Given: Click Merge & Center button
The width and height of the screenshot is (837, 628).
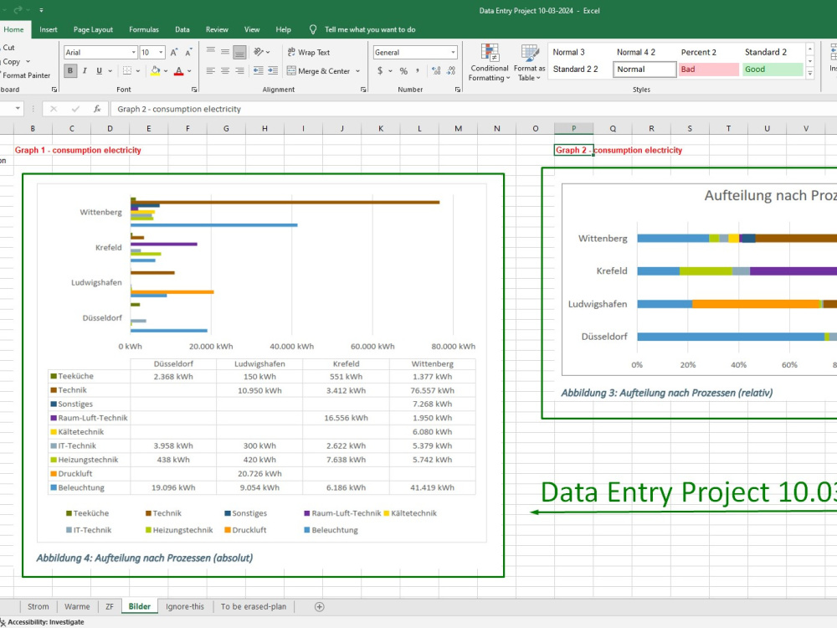Looking at the screenshot, I should coord(318,70).
